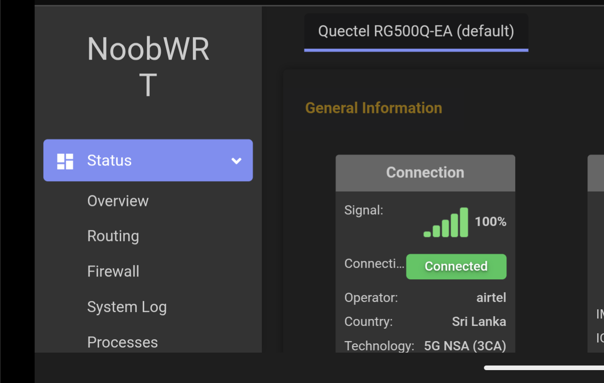The width and height of the screenshot is (604, 383).
Task: Collapse the Status menu chevron
Action: point(236,161)
